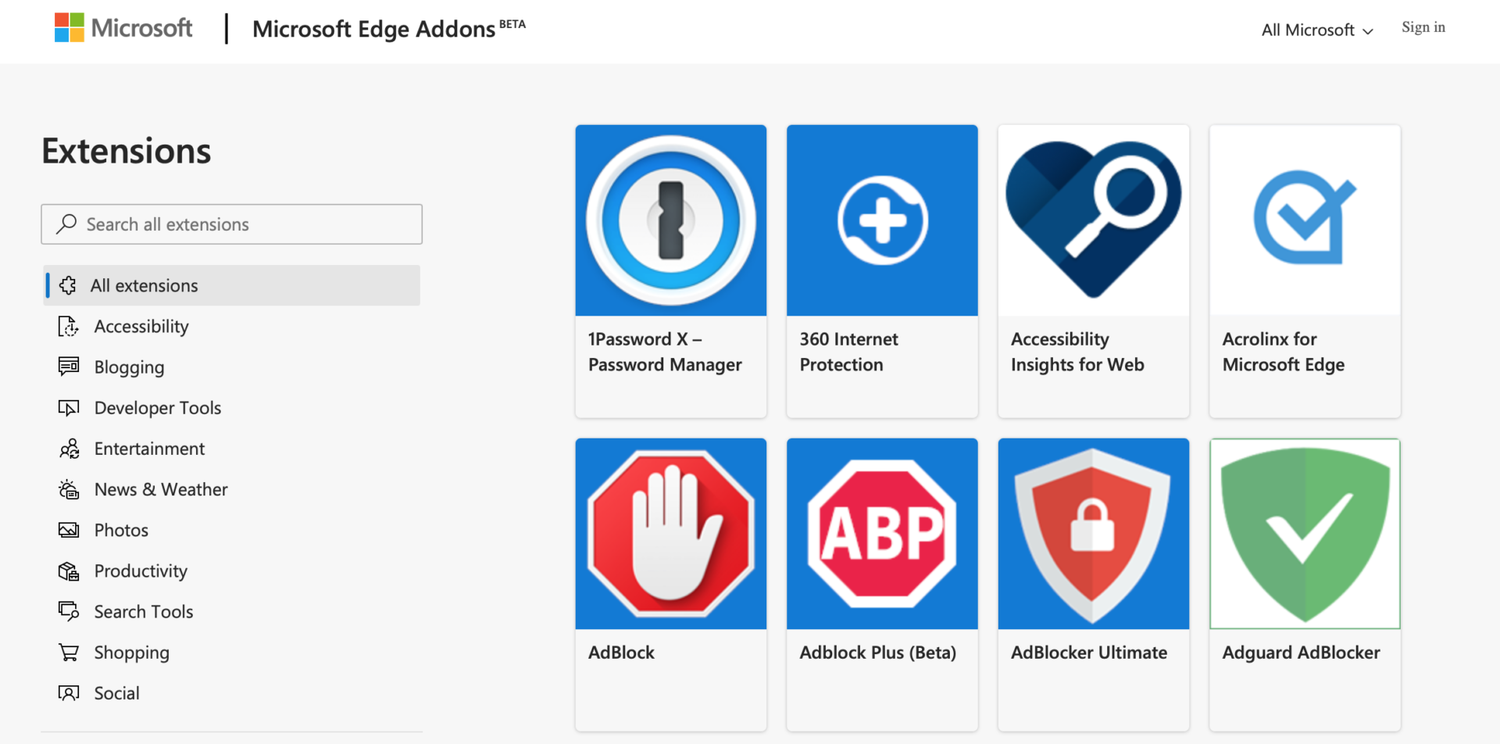Select the Blogging category

[x=231, y=367]
